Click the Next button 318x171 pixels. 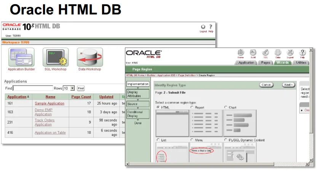tap(289, 85)
